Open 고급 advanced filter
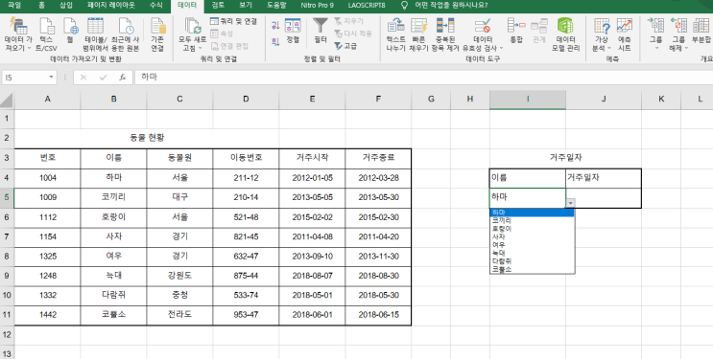 (x=345, y=46)
